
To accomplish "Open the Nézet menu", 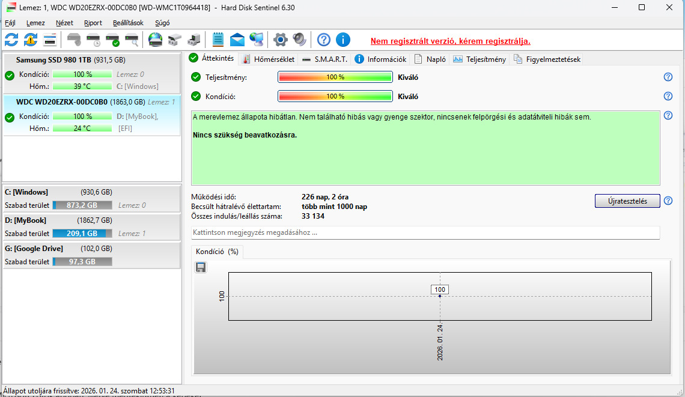I will [64, 23].
